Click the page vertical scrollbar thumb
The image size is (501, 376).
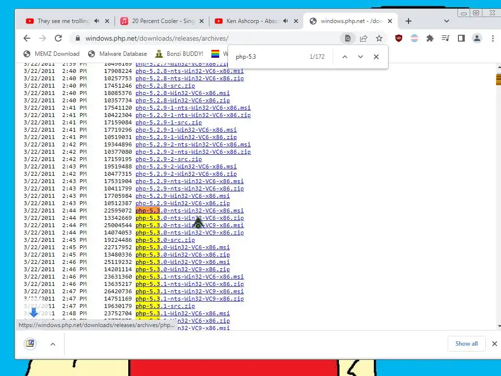click(x=499, y=80)
